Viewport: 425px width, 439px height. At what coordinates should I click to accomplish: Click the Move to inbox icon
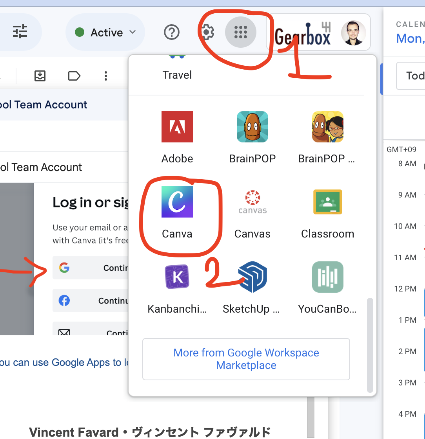[40, 76]
